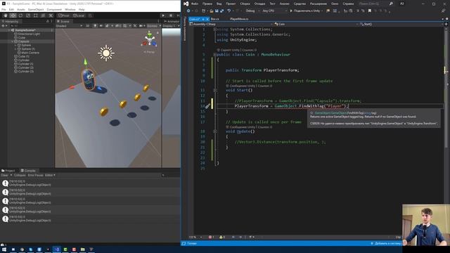This screenshot has width=450, height=253.
Task: Click the Visual Studio search magnifier icon
Action: (x=391, y=4)
